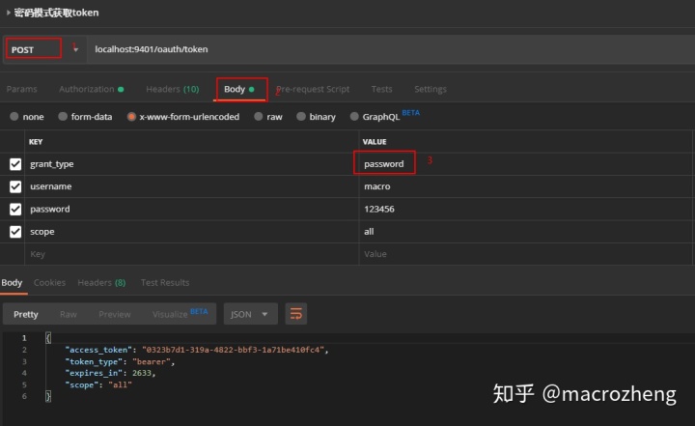
Task: Open the response Headers (8) tab
Action: (x=101, y=283)
